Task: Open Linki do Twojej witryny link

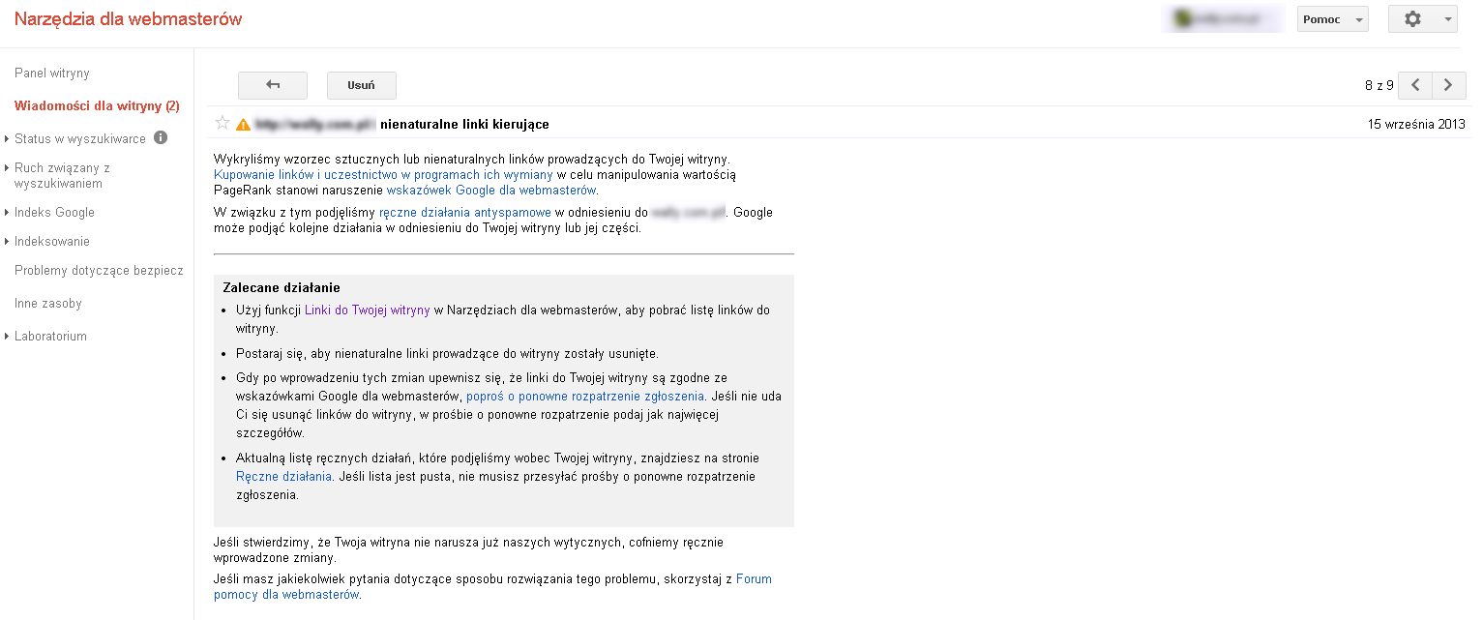Action: [368, 310]
